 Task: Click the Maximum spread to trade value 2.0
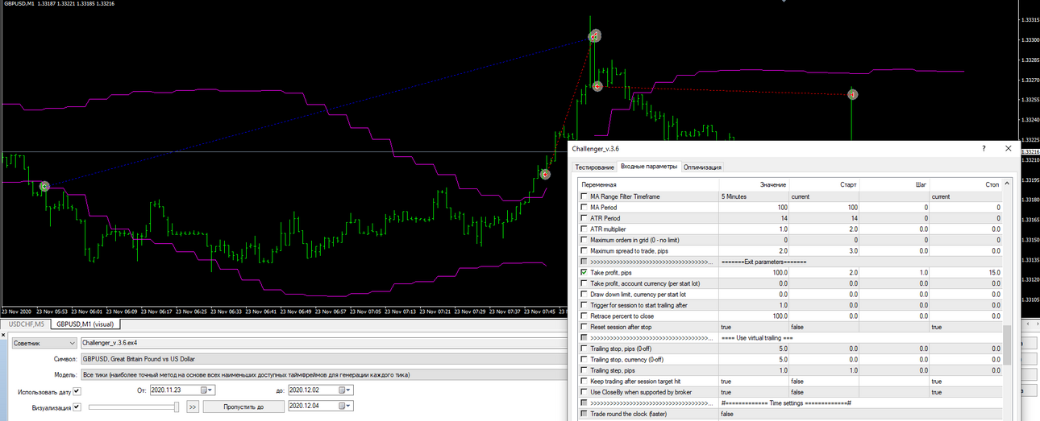[x=754, y=251]
